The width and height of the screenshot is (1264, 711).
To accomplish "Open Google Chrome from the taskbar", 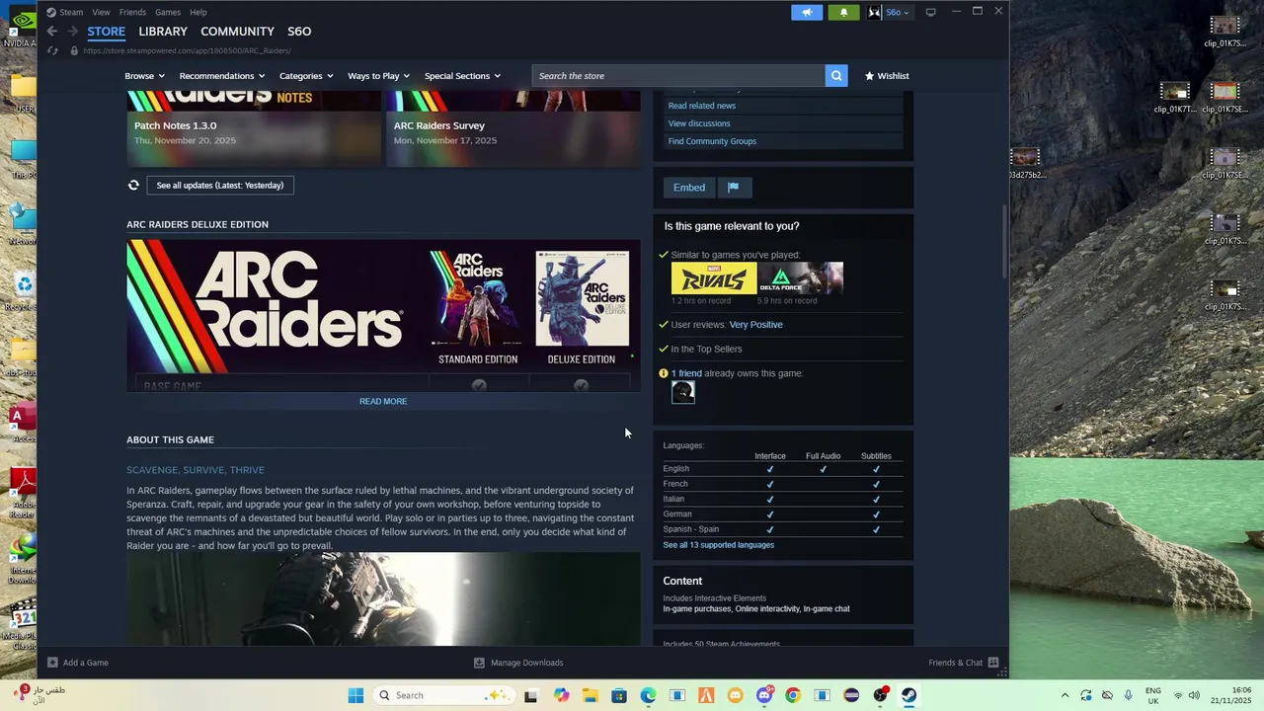I will pyautogui.click(x=792, y=695).
